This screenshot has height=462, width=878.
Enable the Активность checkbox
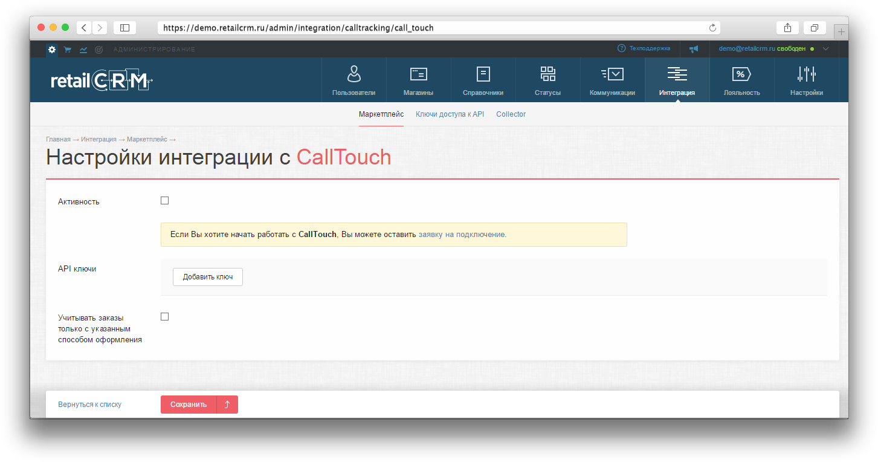[164, 200]
